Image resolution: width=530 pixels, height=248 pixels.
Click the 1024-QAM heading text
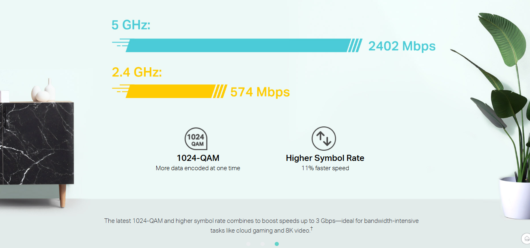point(198,158)
